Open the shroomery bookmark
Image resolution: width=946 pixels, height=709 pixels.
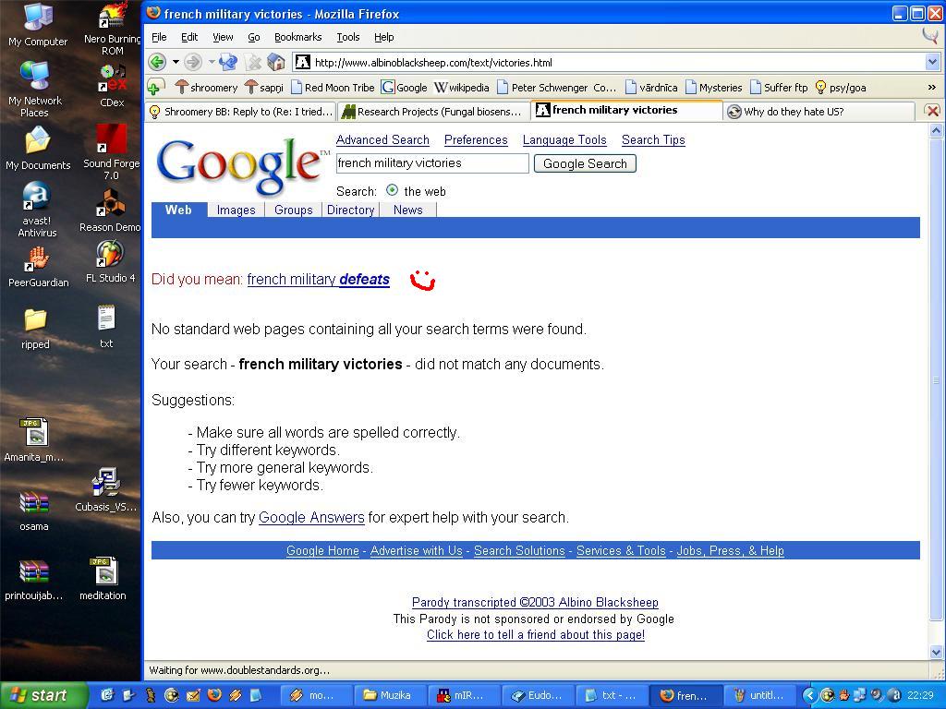pos(206,88)
